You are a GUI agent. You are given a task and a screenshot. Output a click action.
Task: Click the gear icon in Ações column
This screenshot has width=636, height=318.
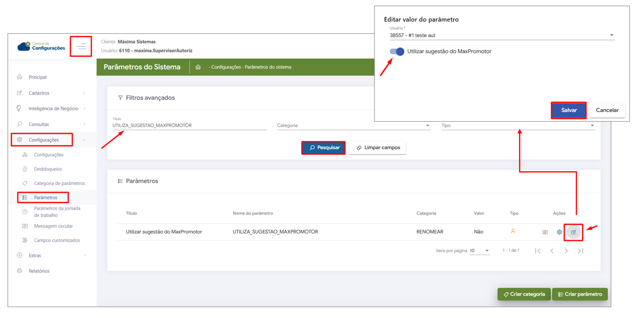click(x=559, y=232)
